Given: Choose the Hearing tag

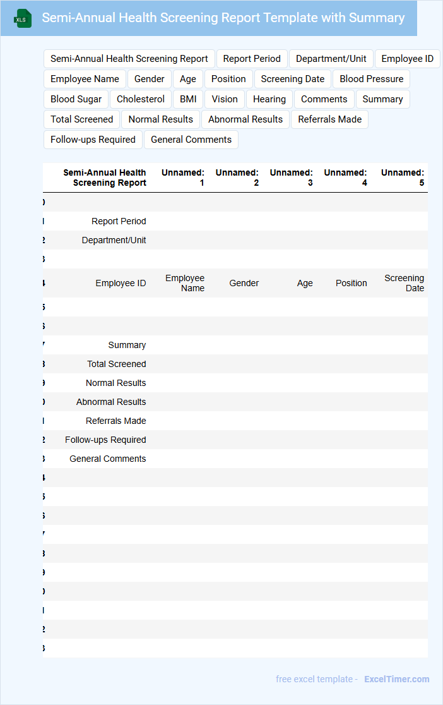Looking at the screenshot, I should pyautogui.click(x=269, y=99).
